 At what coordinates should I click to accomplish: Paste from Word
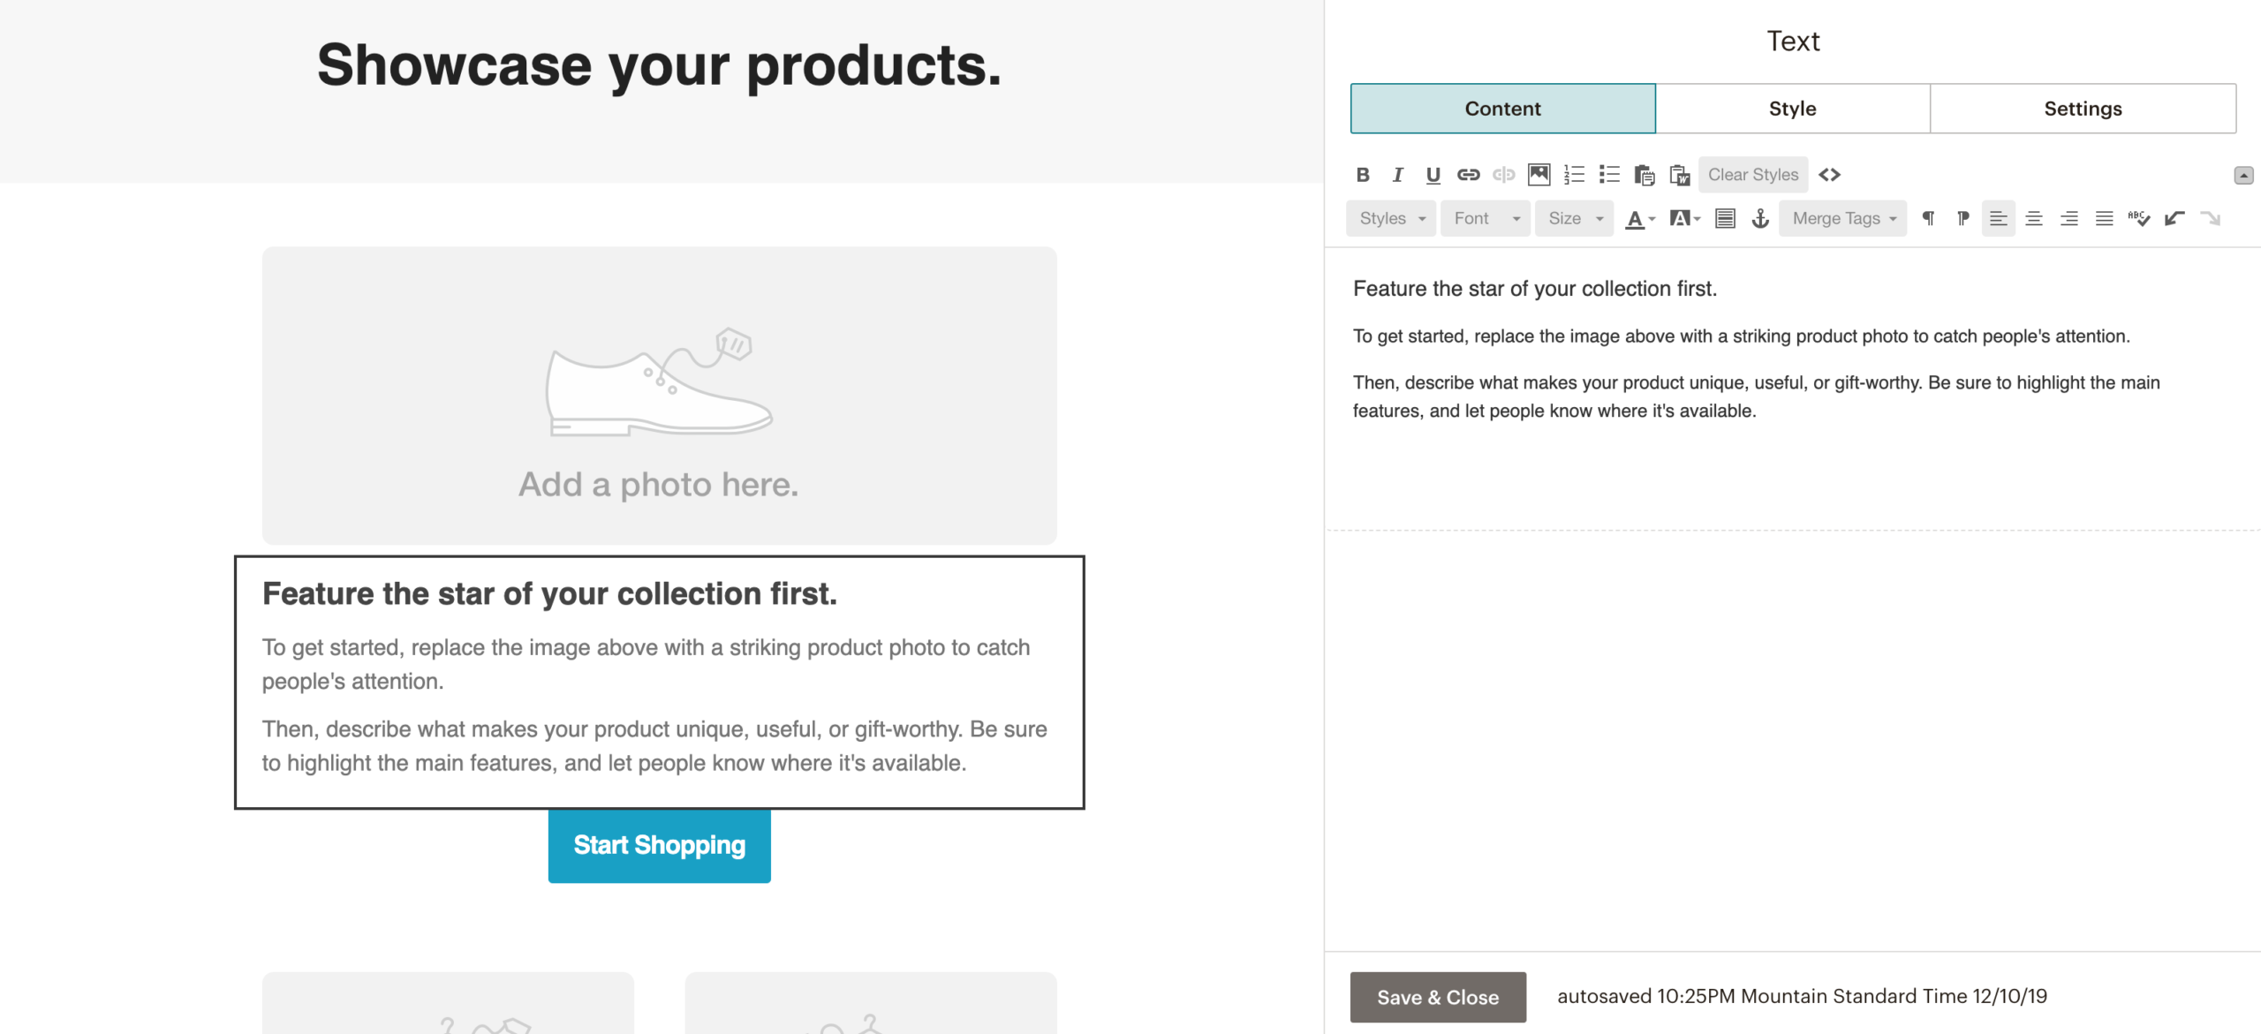pyautogui.click(x=1681, y=174)
